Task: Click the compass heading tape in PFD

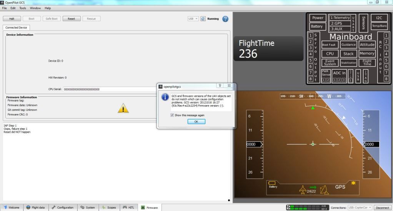Action: pos(313,96)
